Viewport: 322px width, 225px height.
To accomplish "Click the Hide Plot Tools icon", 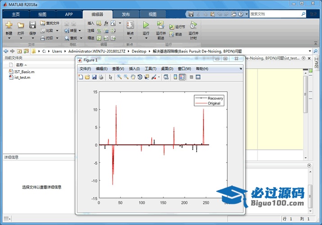I will point(191,77).
